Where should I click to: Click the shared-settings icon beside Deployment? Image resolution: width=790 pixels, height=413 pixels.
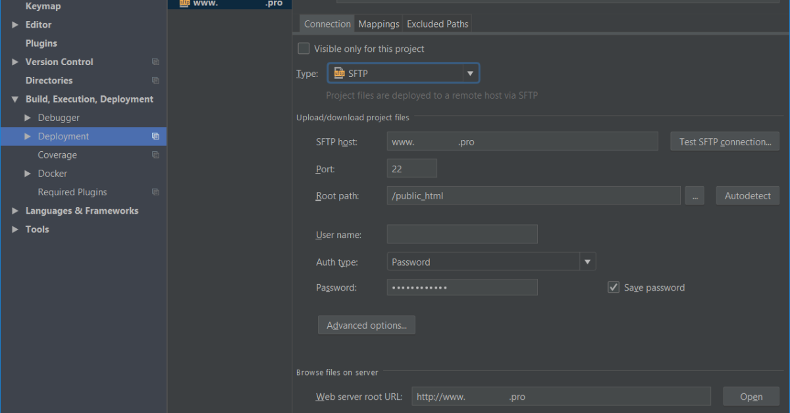(155, 136)
